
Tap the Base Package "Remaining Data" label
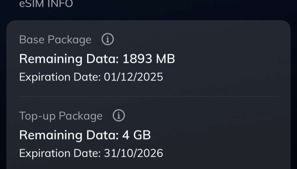click(69, 59)
